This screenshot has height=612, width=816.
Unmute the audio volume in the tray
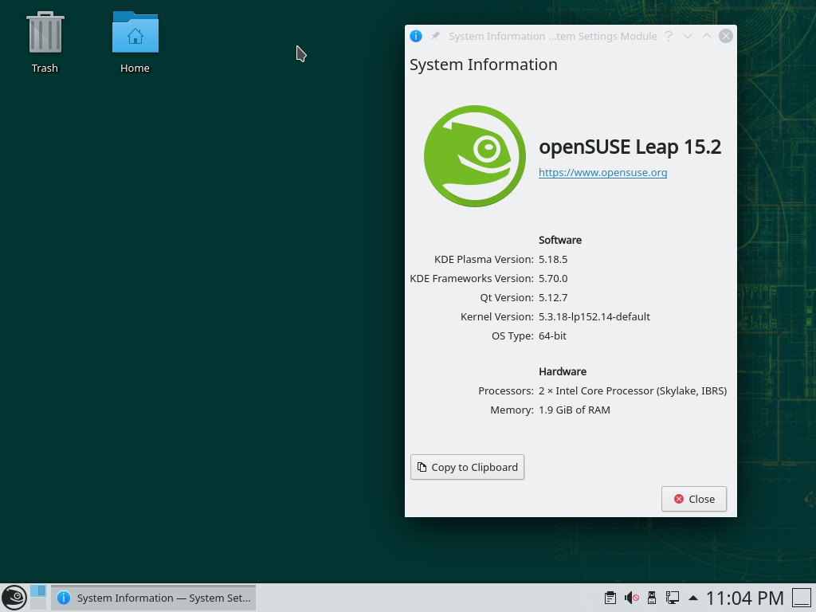pos(632,598)
